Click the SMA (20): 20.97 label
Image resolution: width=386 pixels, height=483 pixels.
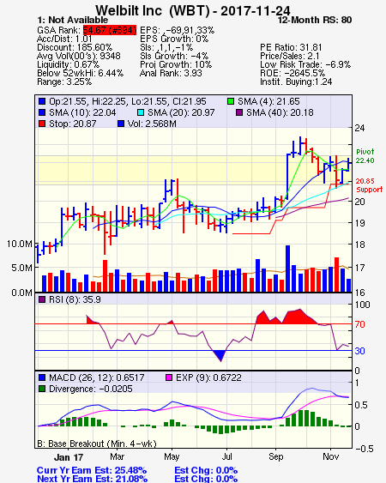click(x=181, y=112)
